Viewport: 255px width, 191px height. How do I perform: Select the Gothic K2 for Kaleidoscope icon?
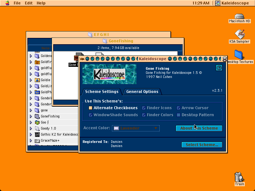coord(37,134)
